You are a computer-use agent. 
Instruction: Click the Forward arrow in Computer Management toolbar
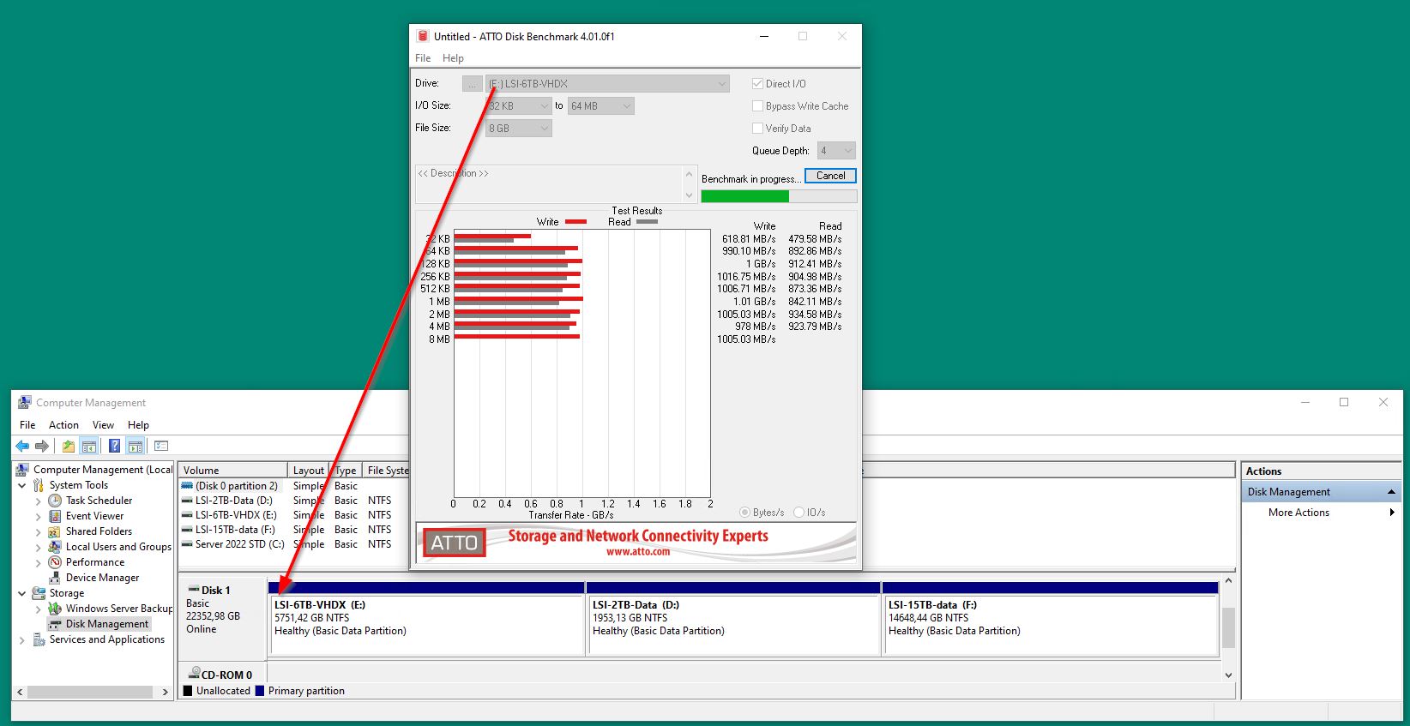coord(41,446)
